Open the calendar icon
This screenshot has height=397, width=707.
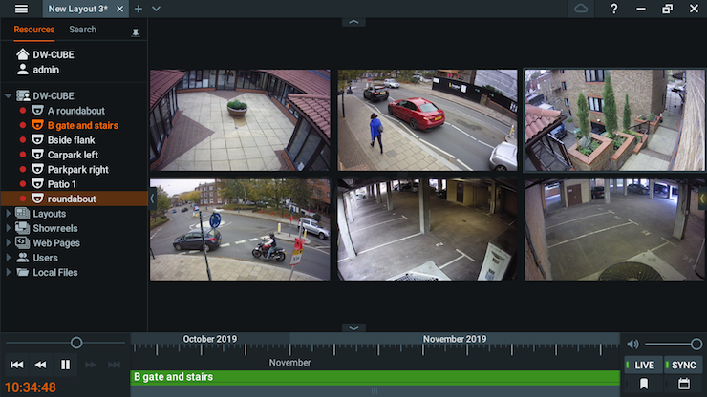[683, 384]
